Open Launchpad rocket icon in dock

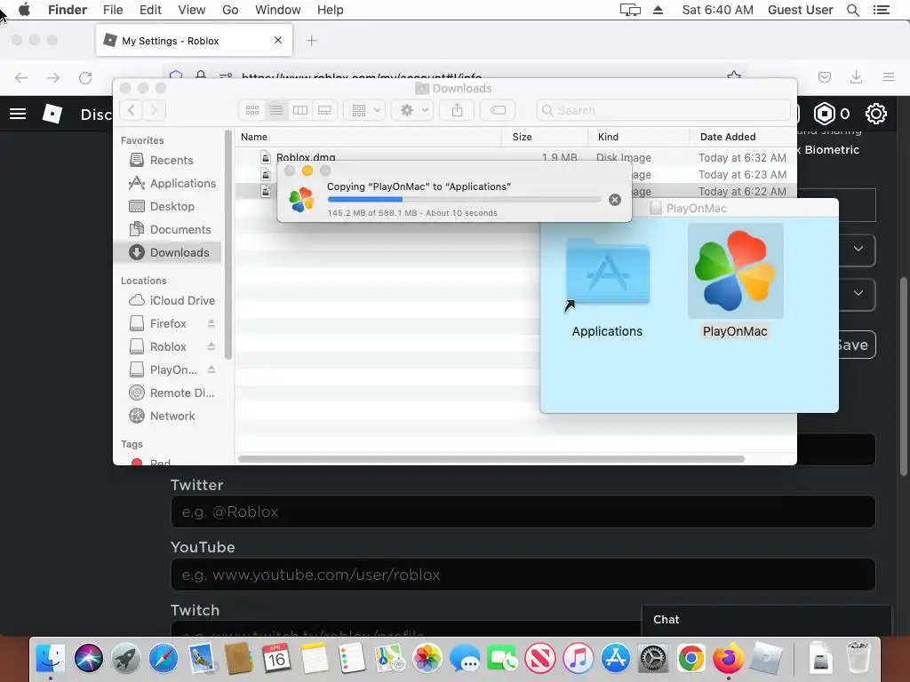pyautogui.click(x=126, y=659)
